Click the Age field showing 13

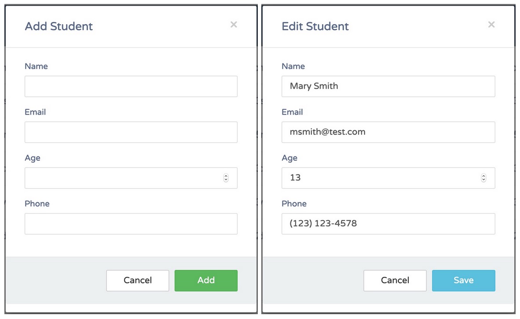pos(381,178)
